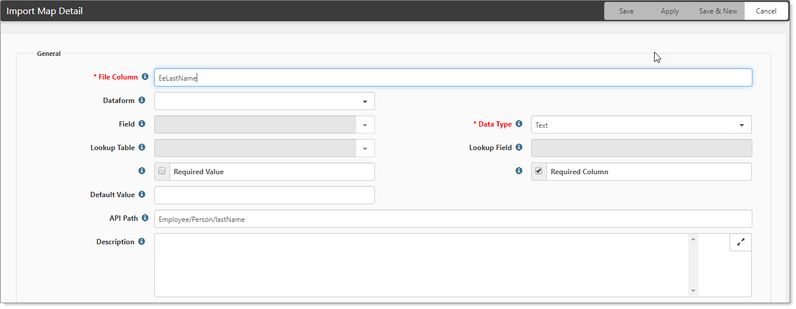Click inside the Description text area

point(422,265)
